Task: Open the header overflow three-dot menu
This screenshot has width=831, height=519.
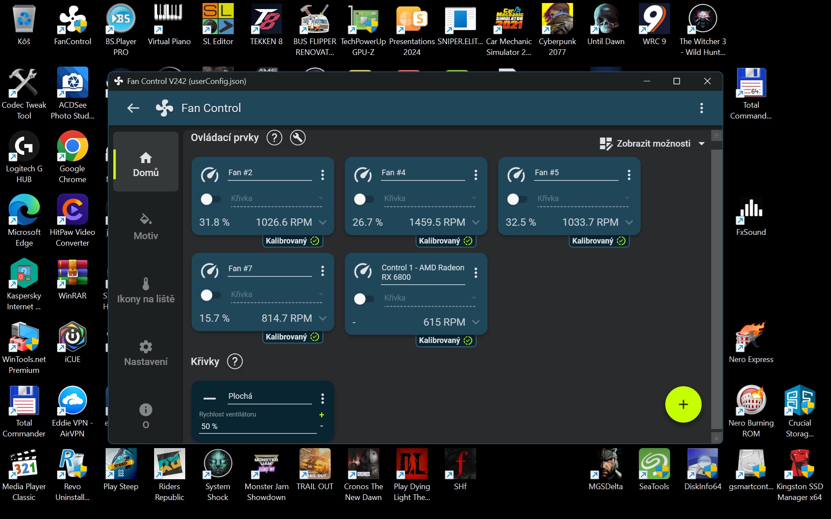Action: tap(701, 108)
